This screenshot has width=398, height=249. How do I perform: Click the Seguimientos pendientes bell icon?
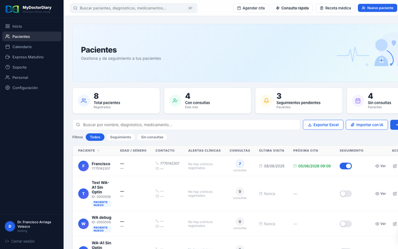coord(266,101)
